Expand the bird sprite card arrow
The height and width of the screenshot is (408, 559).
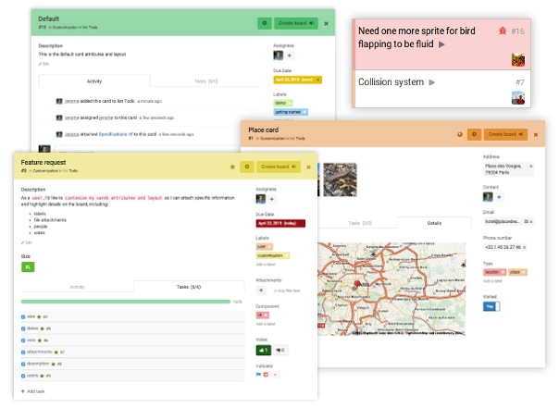point(441,44)
